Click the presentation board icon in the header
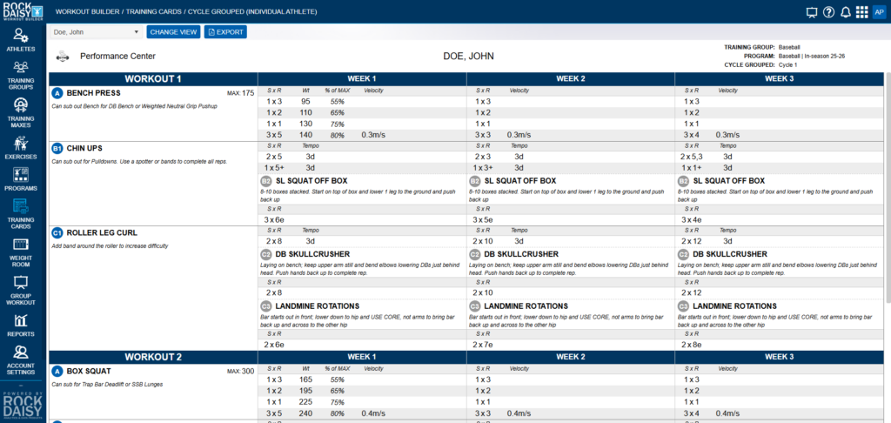This screenshot has width=891, height=423. (x=812, y=12)
